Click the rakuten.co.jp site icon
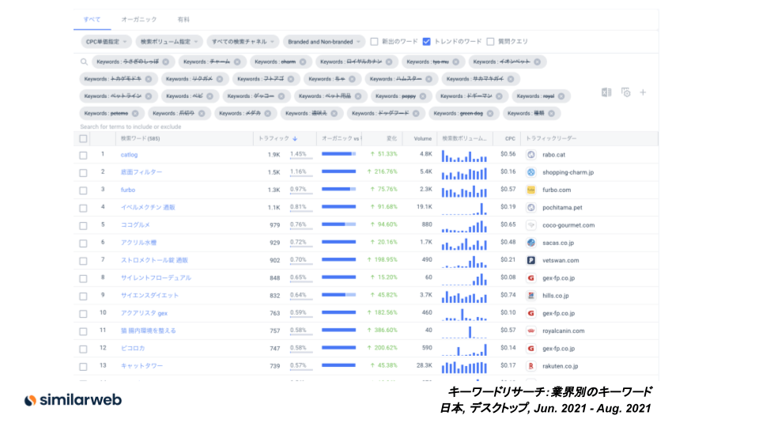Viewport: 759px width, 427px height. point(531,366)
